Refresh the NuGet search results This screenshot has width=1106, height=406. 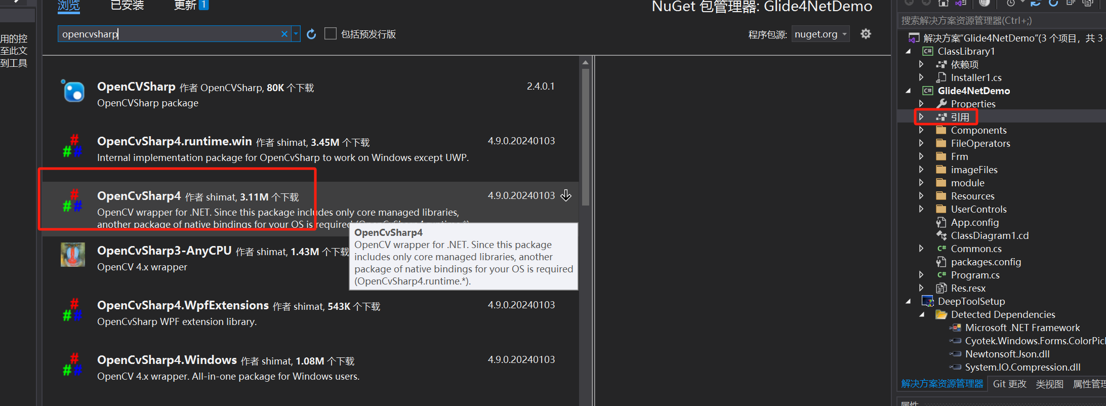(311, 34)
